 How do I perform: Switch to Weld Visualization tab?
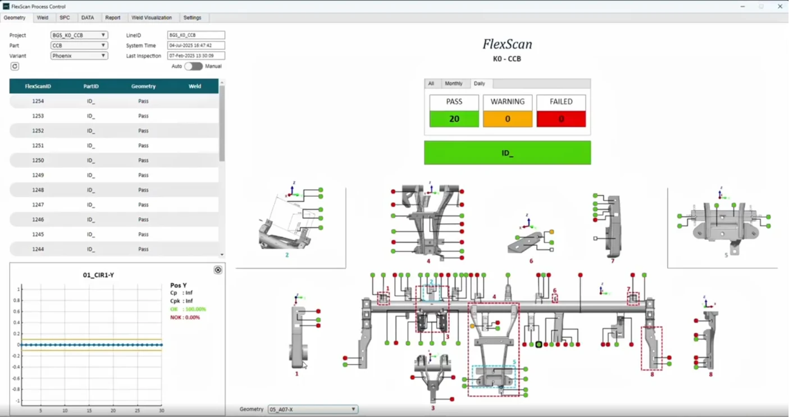152,18
